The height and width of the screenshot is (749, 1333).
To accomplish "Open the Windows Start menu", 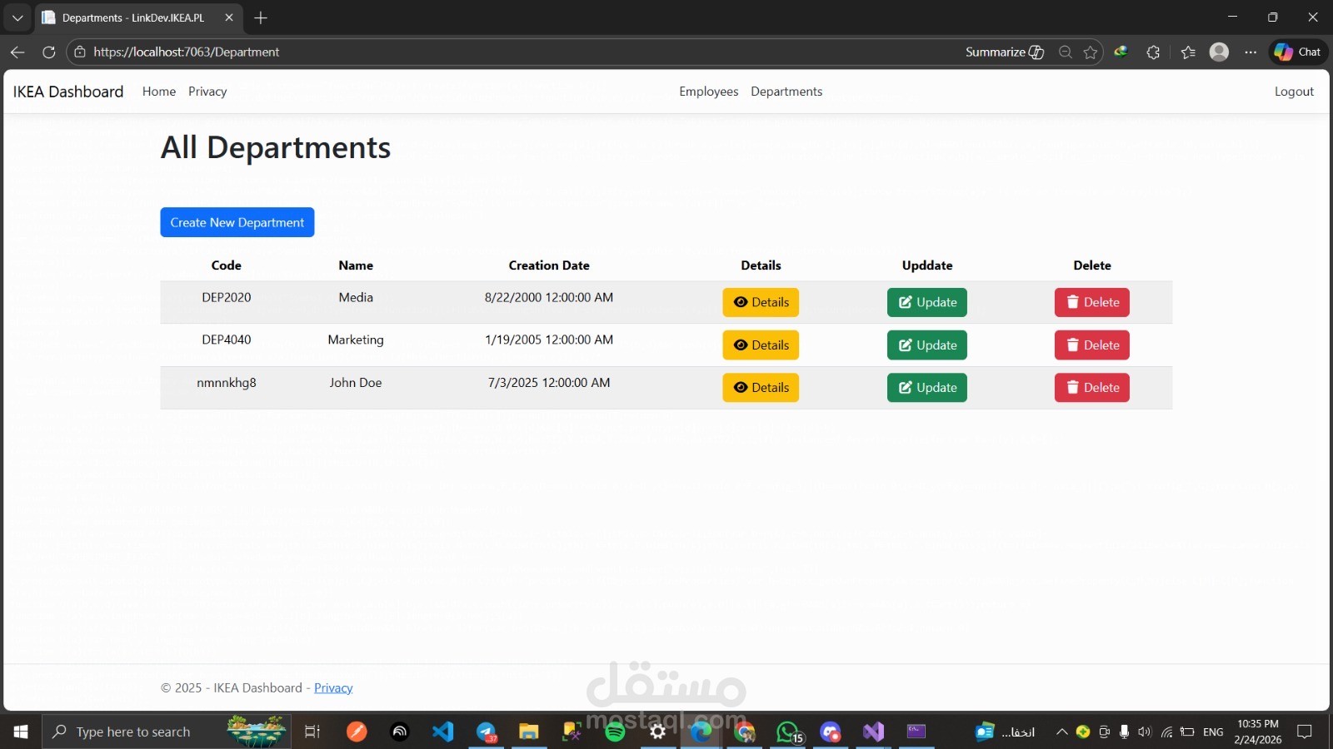I will (x=21, y=732).
